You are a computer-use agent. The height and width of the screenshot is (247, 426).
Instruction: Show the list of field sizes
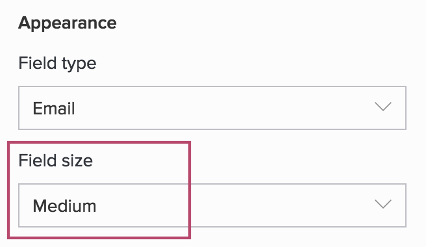click(212, 205)
